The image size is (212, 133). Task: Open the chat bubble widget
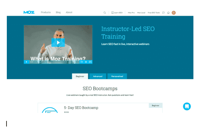pos(187,106)
